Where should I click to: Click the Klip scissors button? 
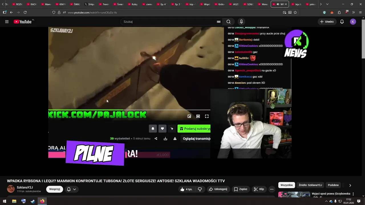tap(259, 189)
